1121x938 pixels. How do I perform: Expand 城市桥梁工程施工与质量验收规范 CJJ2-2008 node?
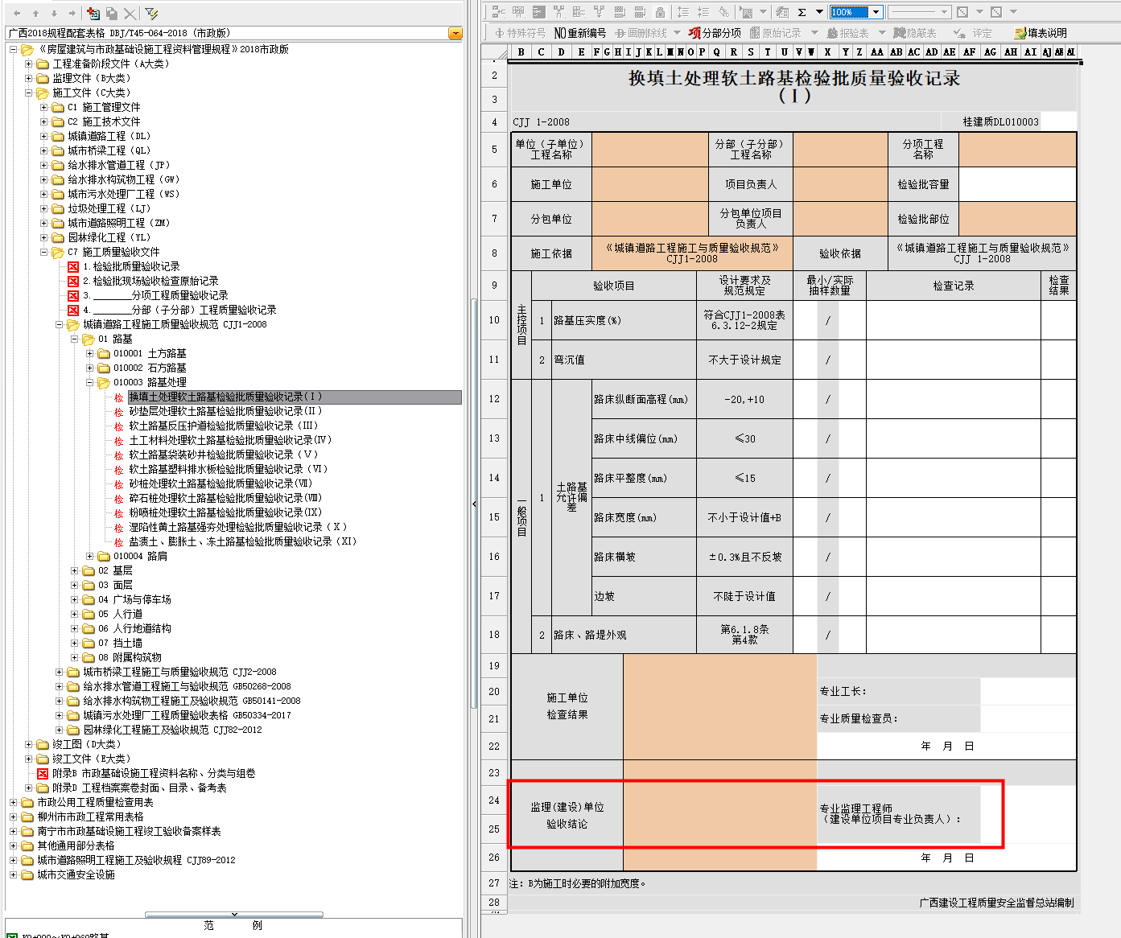[59, 672]
